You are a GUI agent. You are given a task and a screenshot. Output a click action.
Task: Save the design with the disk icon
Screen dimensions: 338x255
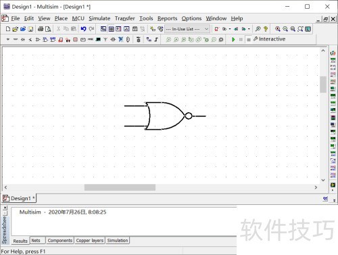point(30,29)
